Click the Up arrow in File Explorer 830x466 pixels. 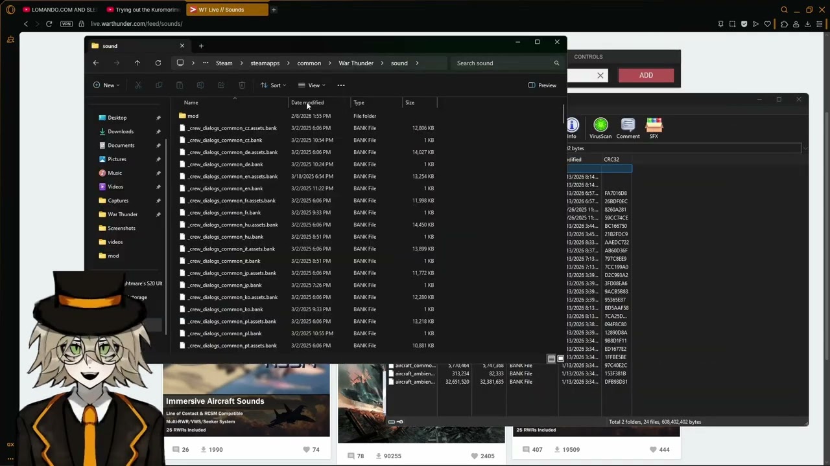coord(137,63)
